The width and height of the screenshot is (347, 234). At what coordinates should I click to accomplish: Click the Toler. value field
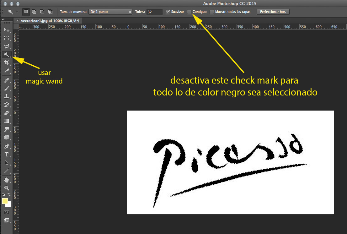(x=154, y=12)
